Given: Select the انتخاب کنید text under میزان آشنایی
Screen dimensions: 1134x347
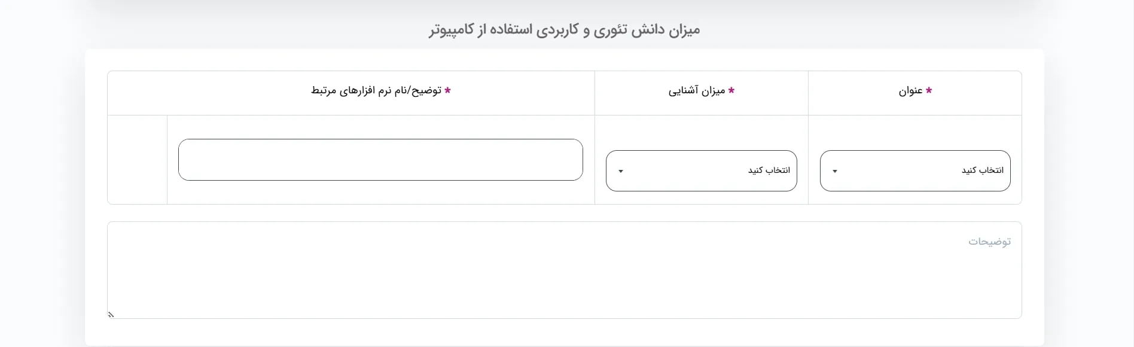Looking at the screenshot, I should (x=769, y=171).
